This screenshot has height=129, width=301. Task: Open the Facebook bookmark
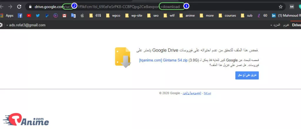tap(20, 16)
